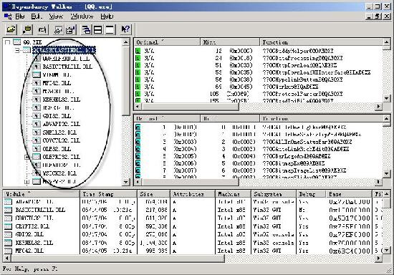The image size is (394, 275).
Task: Click module list horizontal scroll left arrow
Action: pos(6,259)
